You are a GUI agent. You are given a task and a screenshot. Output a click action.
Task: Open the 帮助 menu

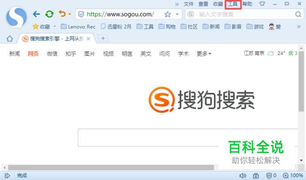[247, 4]
